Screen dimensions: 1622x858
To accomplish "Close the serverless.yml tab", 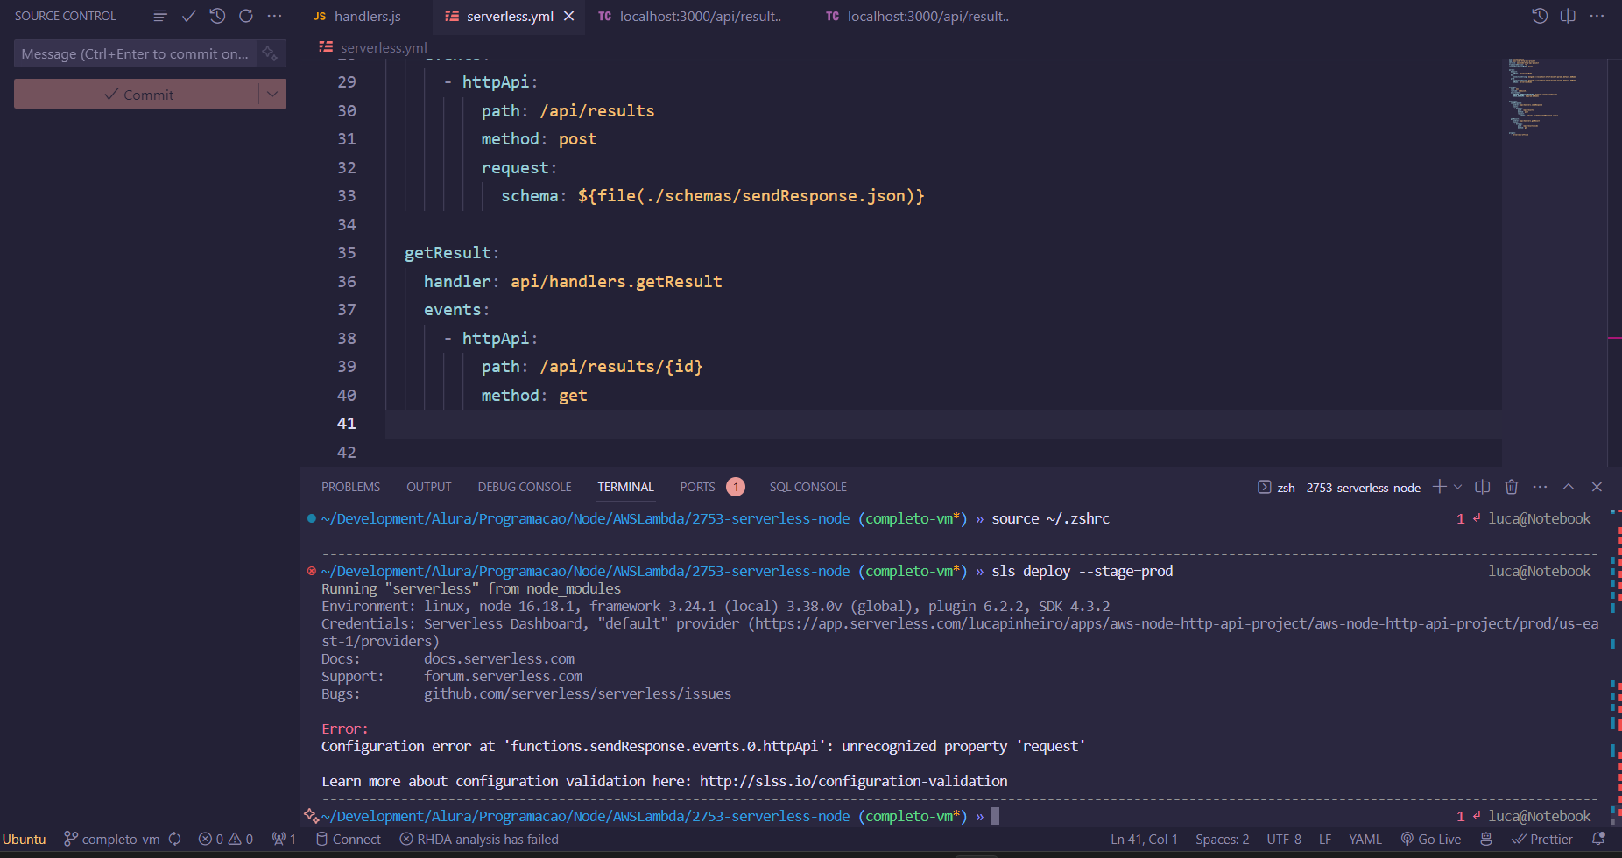I will coord(569,16).
